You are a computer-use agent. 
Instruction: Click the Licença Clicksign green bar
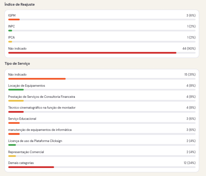click(x=12, y=145)
